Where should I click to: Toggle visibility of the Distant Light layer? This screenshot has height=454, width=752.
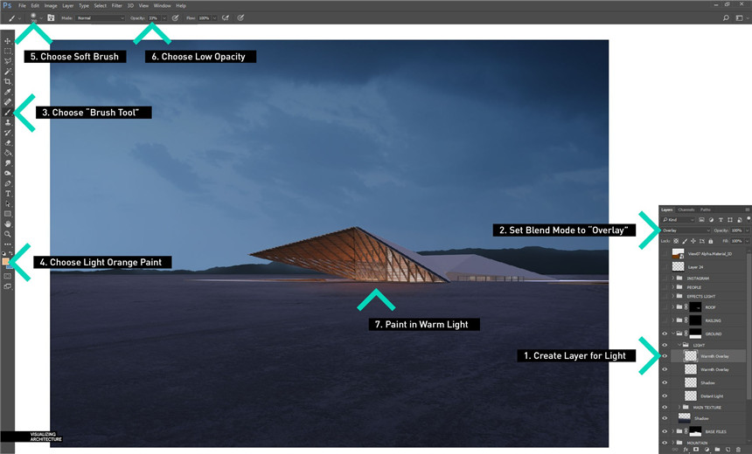[665, 396]
